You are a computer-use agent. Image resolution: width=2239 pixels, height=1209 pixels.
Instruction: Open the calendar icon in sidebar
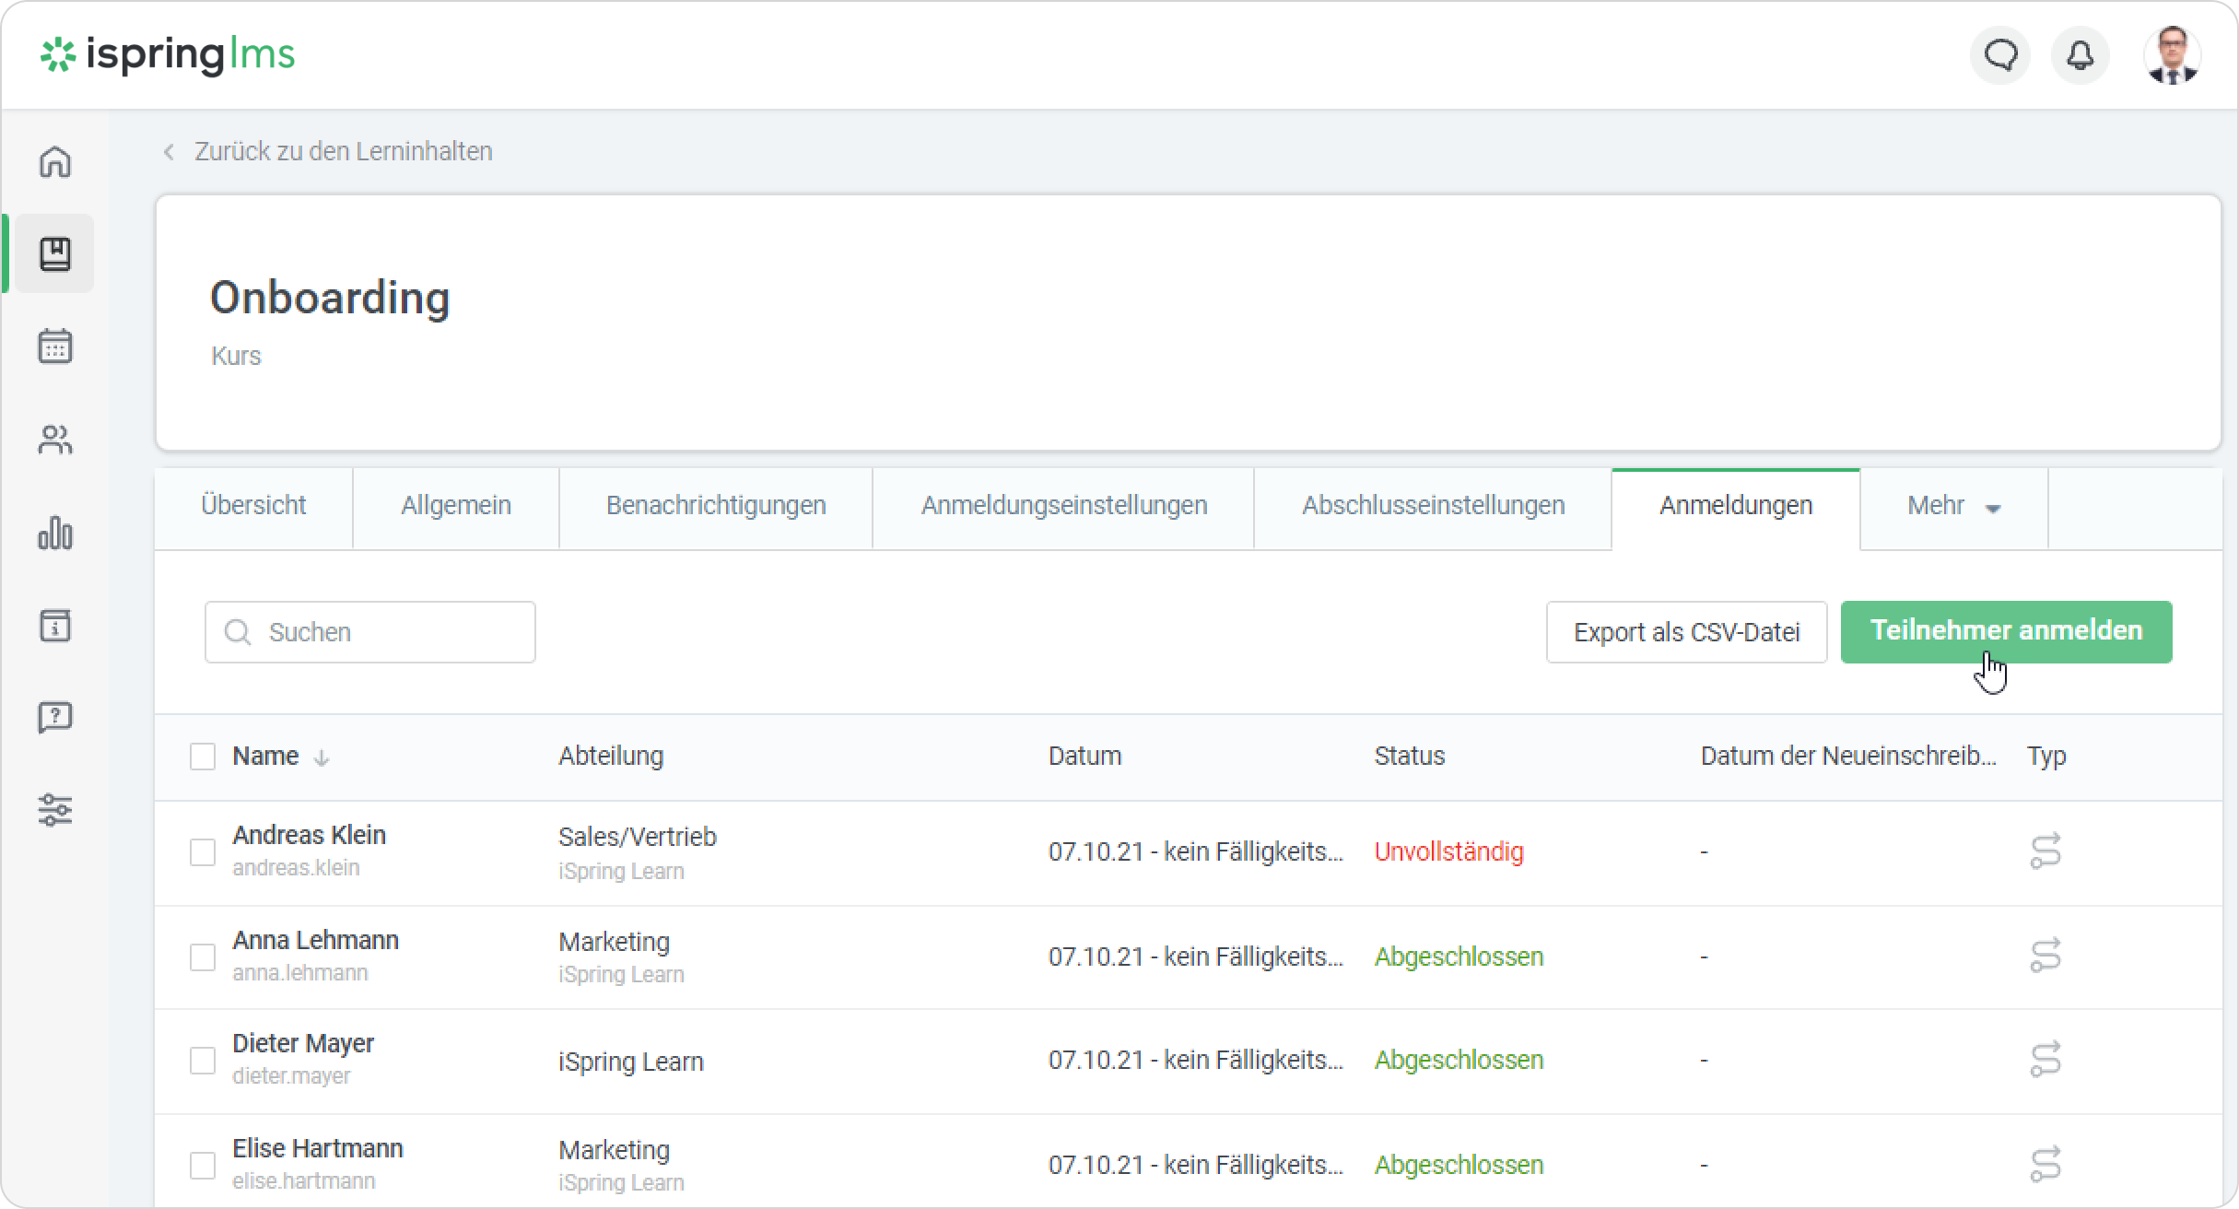click(x=55, y=346)
